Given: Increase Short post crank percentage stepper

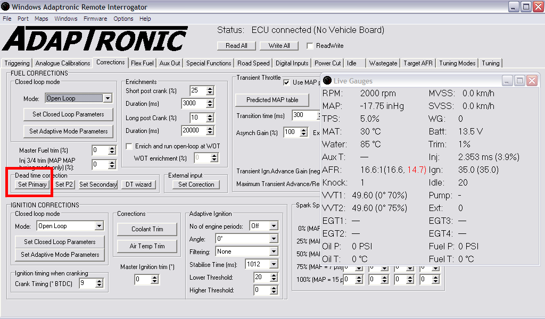Looking at the screenshot, I should [210, 88].
